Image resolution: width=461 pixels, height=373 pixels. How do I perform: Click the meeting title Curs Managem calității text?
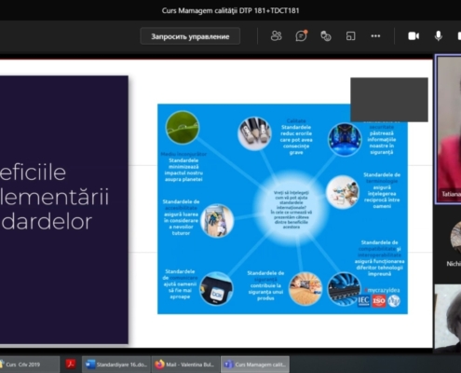230,10
